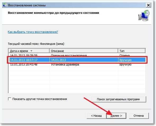Cancel with bottom 'Отмена' button
Viewport: 156px width, 126px height.
(139, 116)
